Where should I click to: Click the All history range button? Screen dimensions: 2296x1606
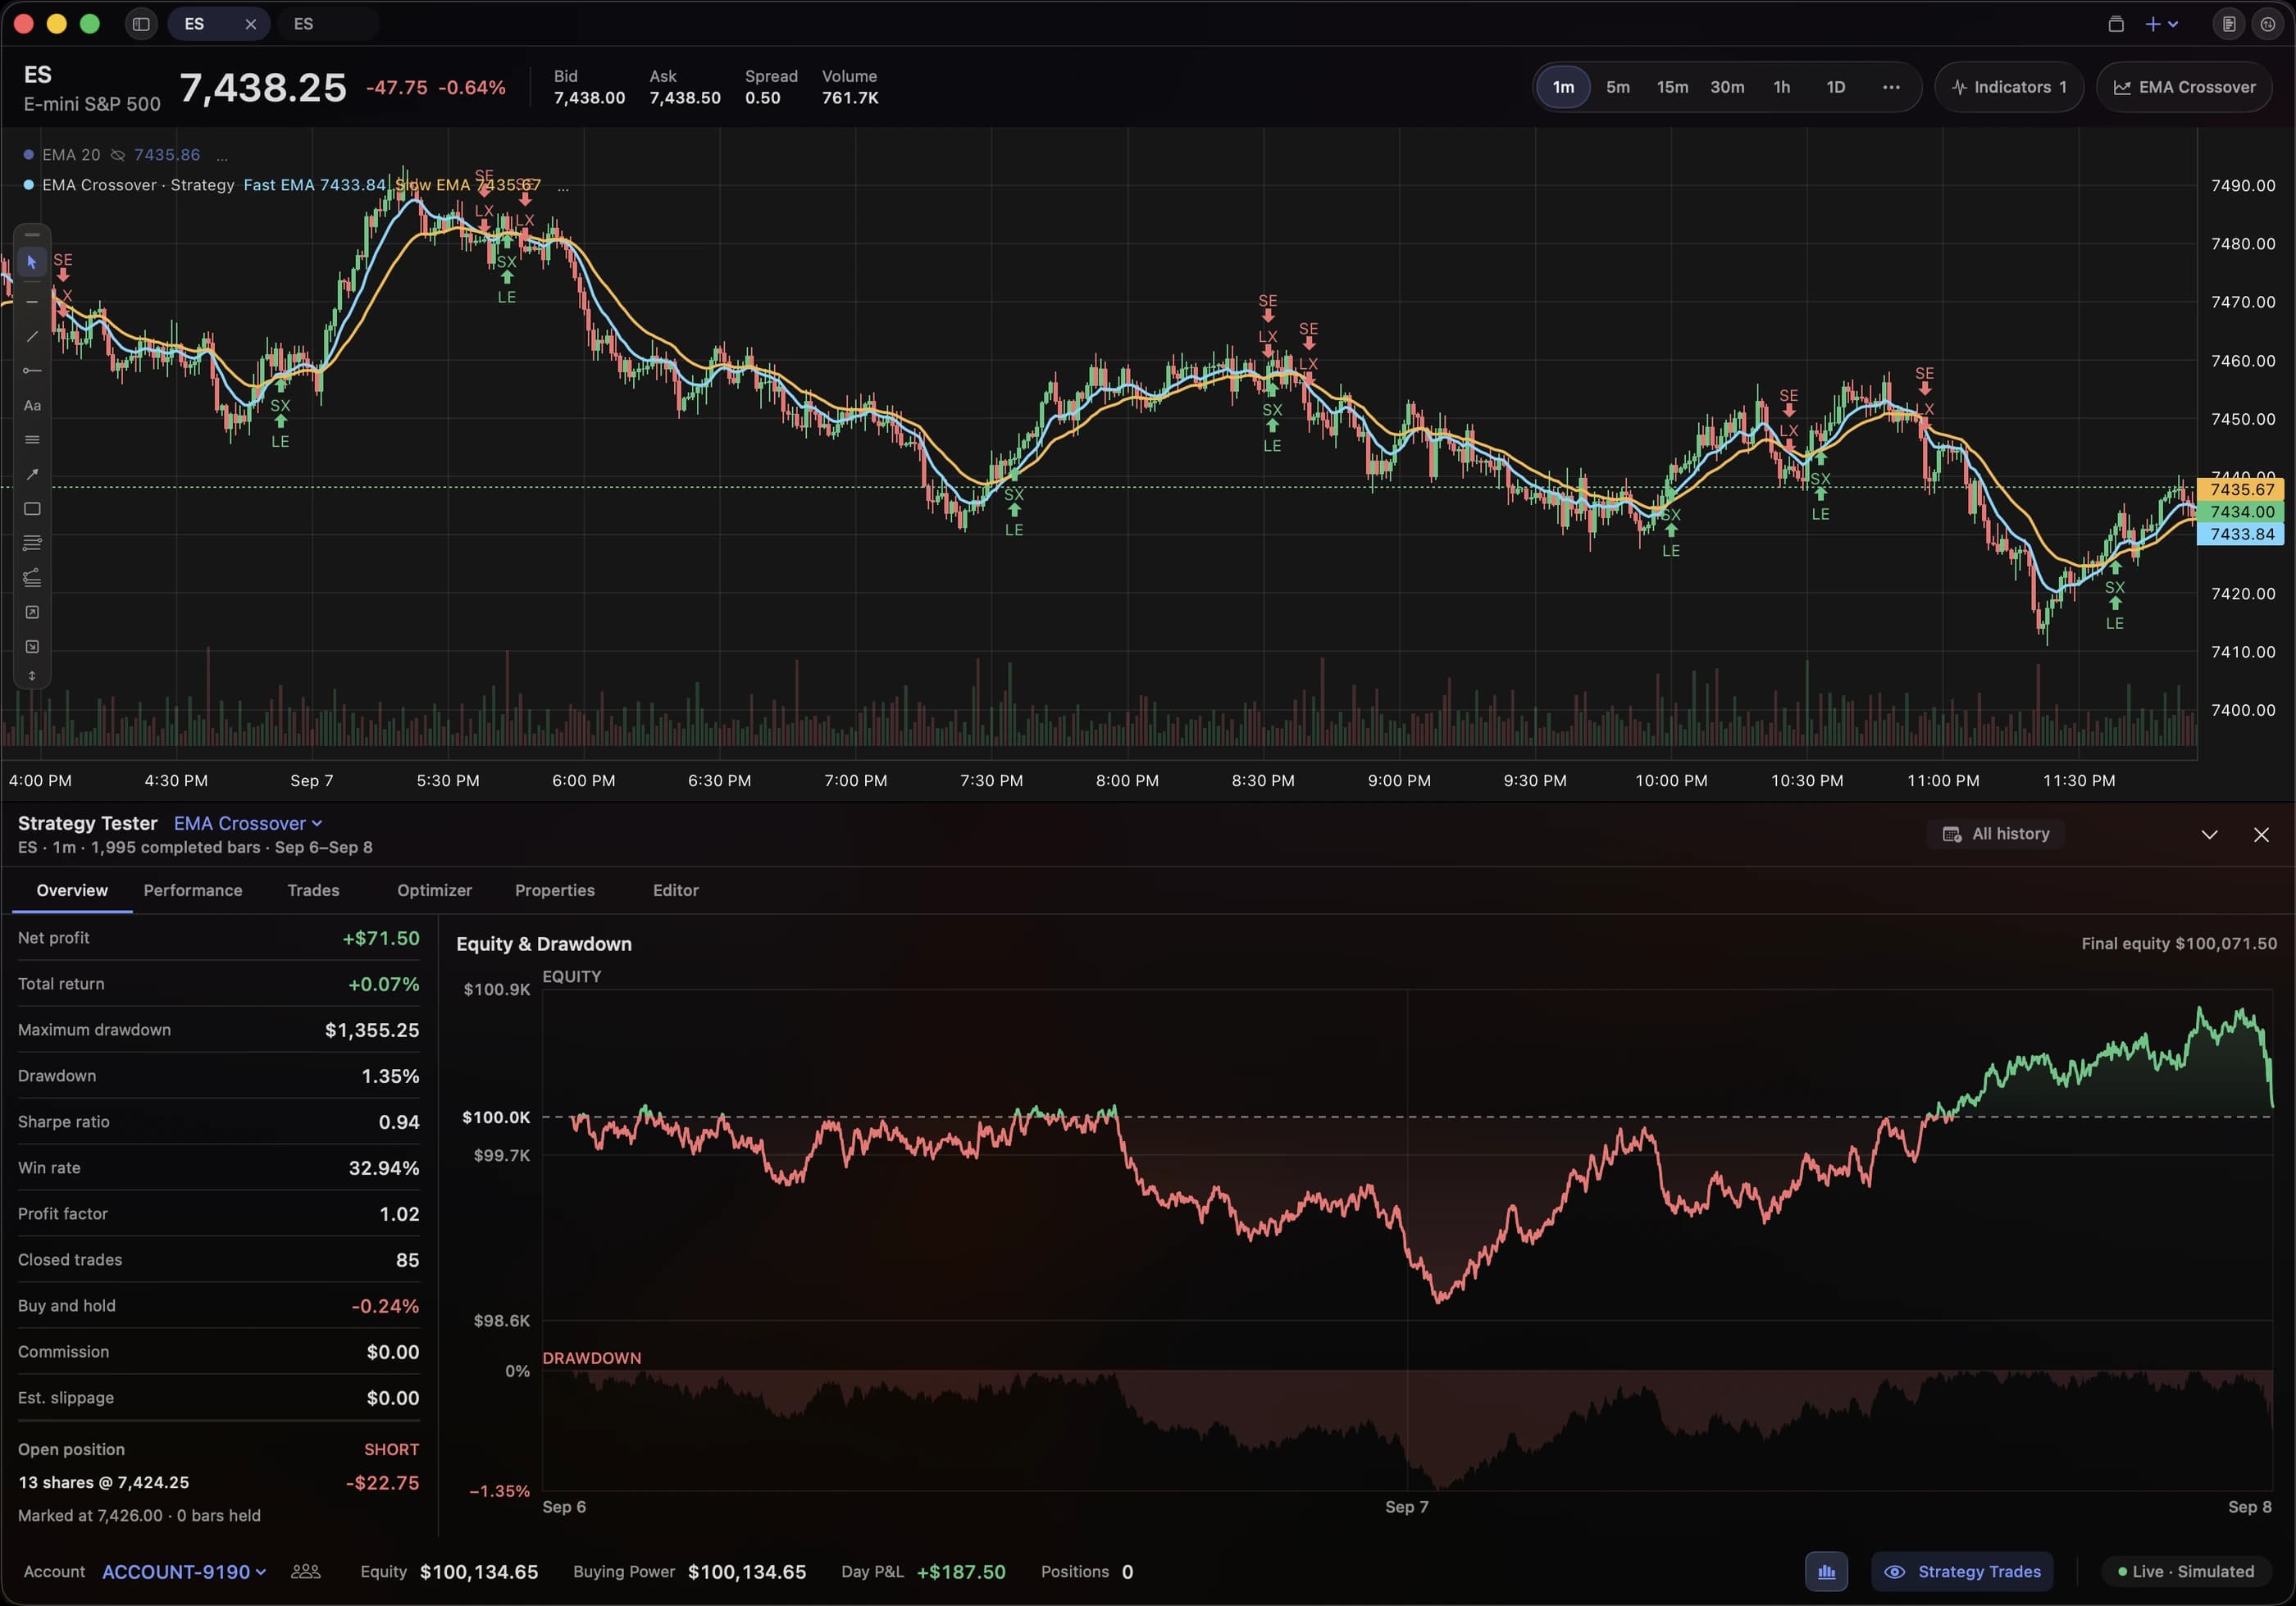point(1996,834)
